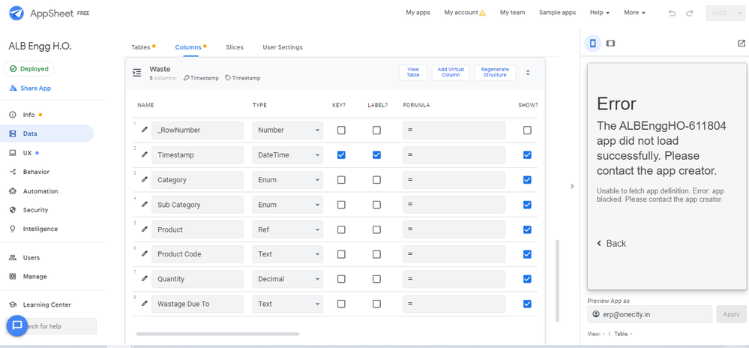This screenshot has width=749, height=348.
Task: Switch to the Slices tab
Action: (x=235, y=47)
